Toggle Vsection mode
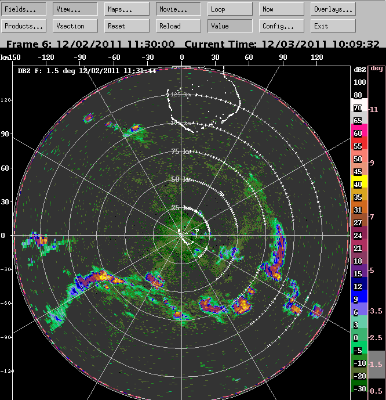Screen dimensions: 386x400 [75, 26]
